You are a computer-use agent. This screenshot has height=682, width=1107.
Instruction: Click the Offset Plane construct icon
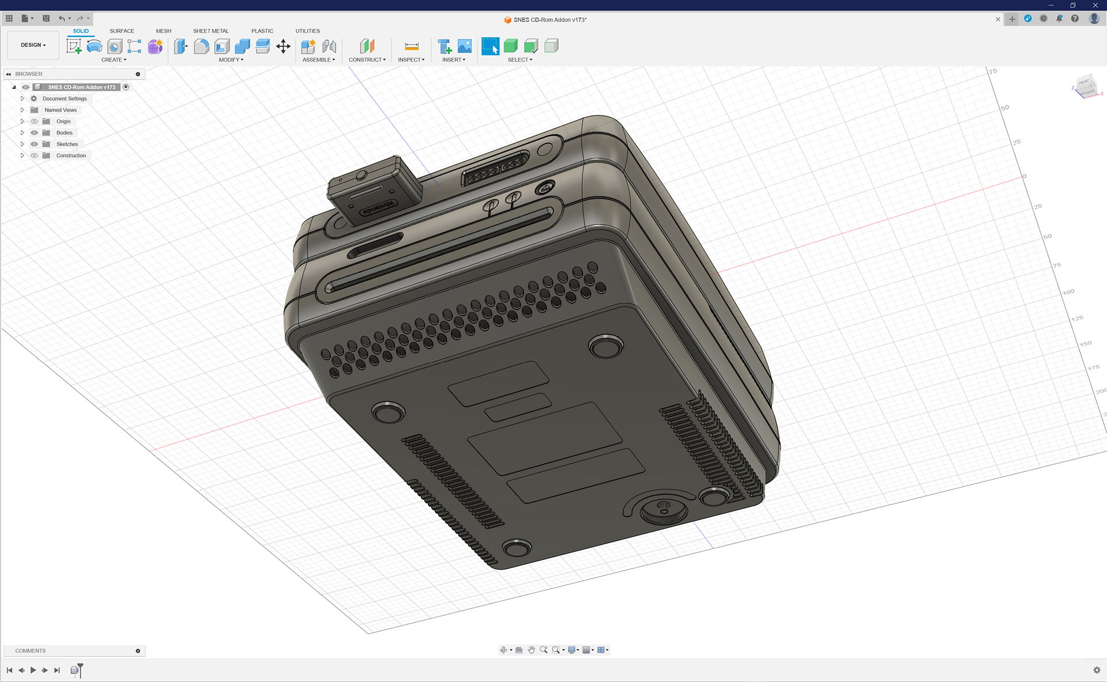click(x=367, y=46)
